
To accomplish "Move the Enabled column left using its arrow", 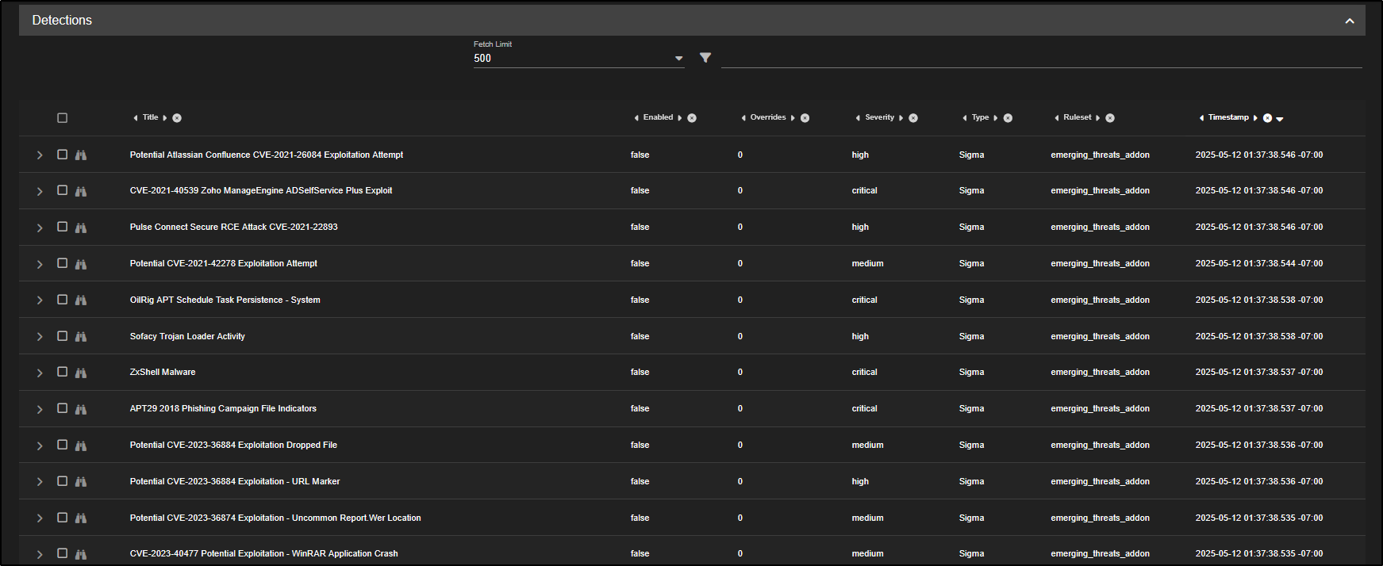I will 636,118.
